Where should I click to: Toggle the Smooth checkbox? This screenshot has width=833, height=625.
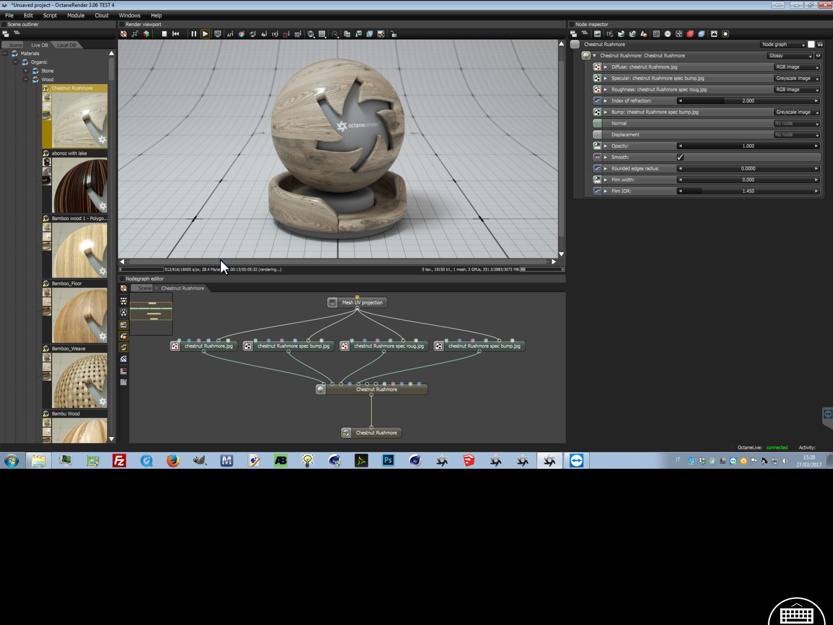[680, 157]
